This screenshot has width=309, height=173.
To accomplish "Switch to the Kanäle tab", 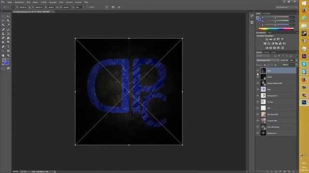I will pyautogui.click(x=267, y=52).
